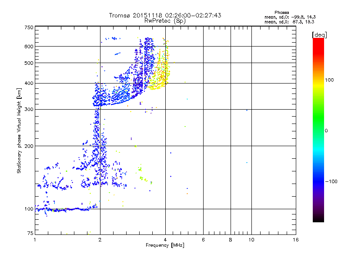This screenshot has height=261, width=348.
Task: Click the x-axis tick label '16'
Action: pos(296,240)
